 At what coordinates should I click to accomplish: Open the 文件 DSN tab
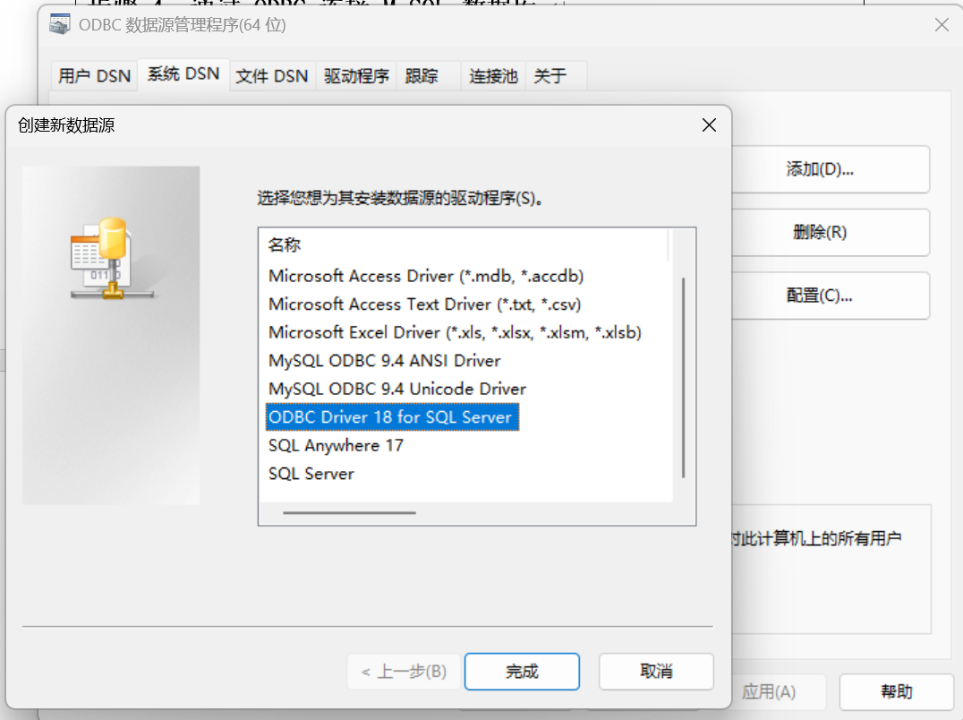click(x=272, y=75)
